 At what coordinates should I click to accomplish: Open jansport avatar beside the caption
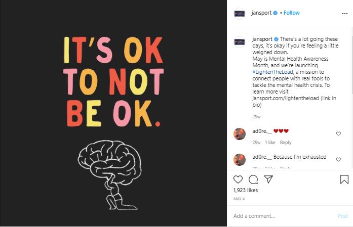(x=240, y=42)
